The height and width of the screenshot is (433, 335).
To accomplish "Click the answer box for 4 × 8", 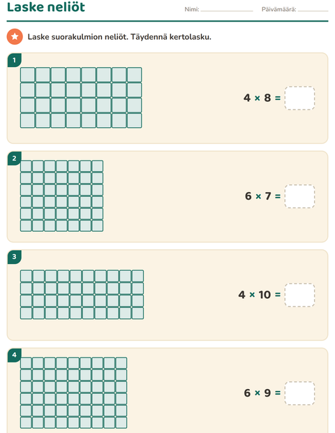I will (299, 98).
